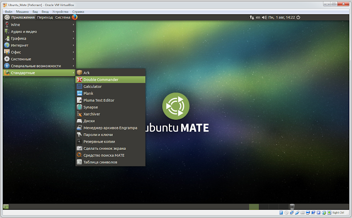Click the arrow next to Стандартные
This screenshot has height=218, width=352.
tap(73, 73)
